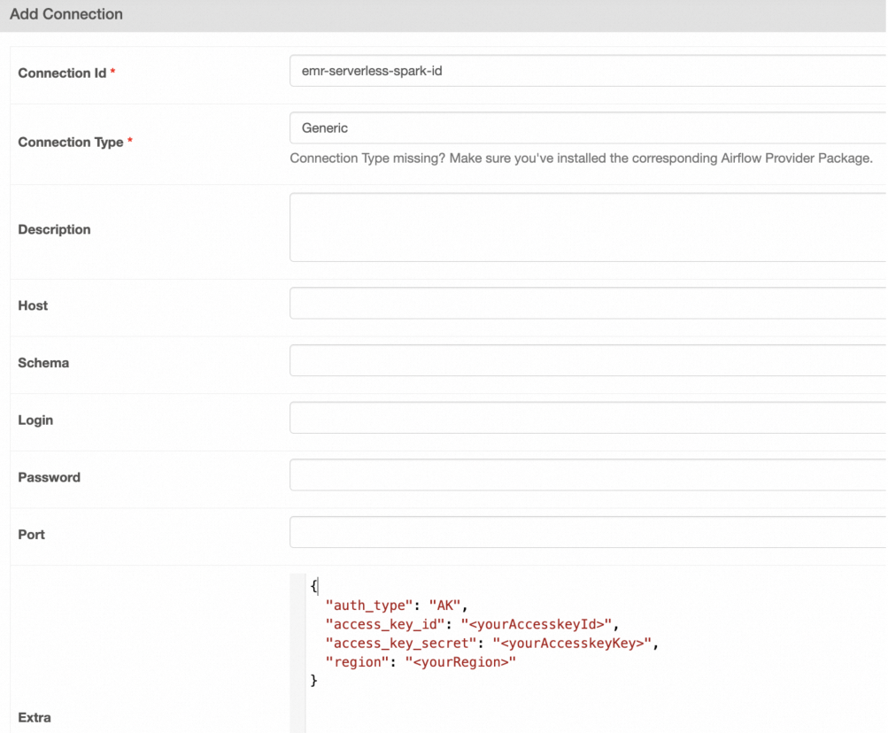Image resolution: width=888 pixels, height=733 pixels.
Task: Click the Add Connection header title
Action: (66, 14)
